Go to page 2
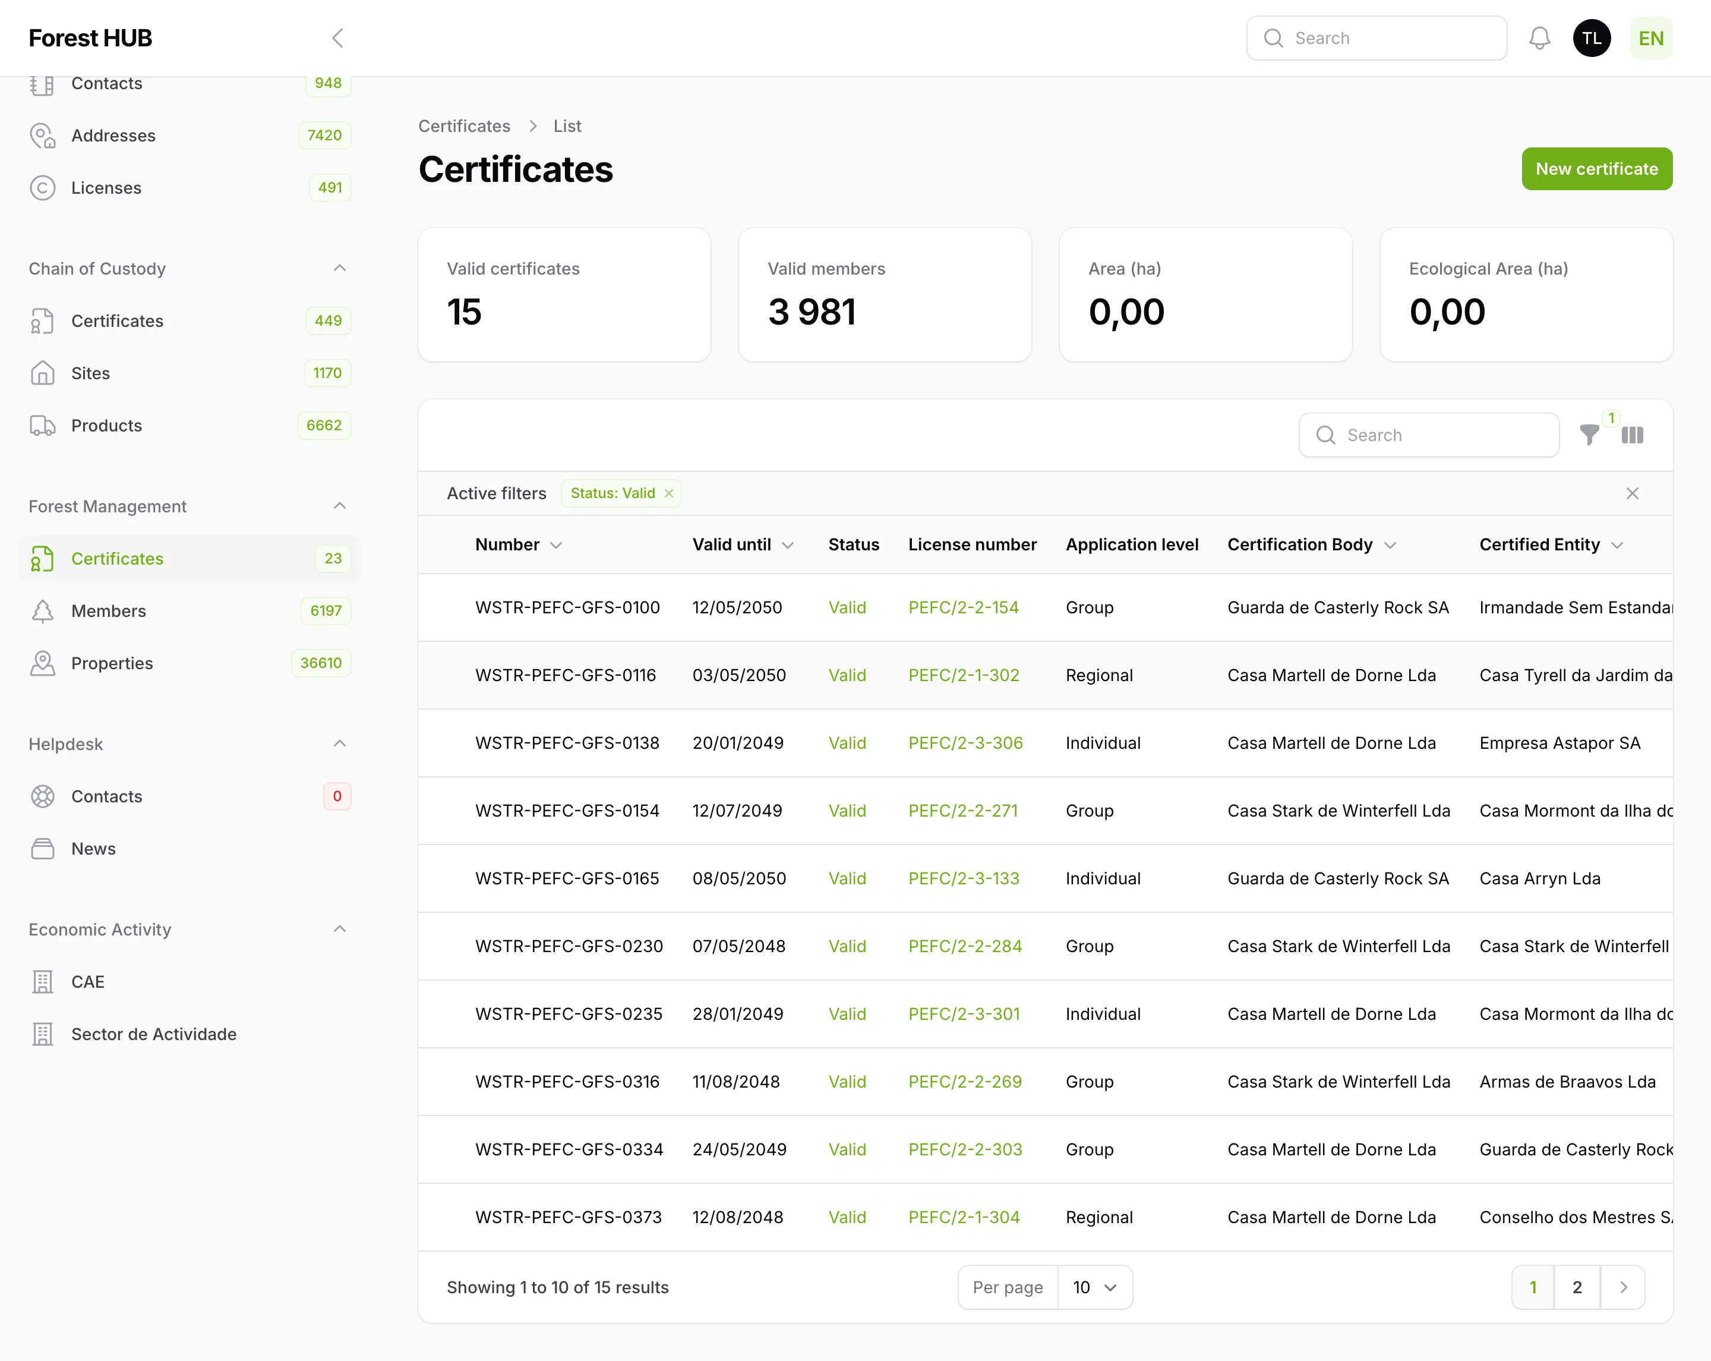 [x=1577, y=1287]
